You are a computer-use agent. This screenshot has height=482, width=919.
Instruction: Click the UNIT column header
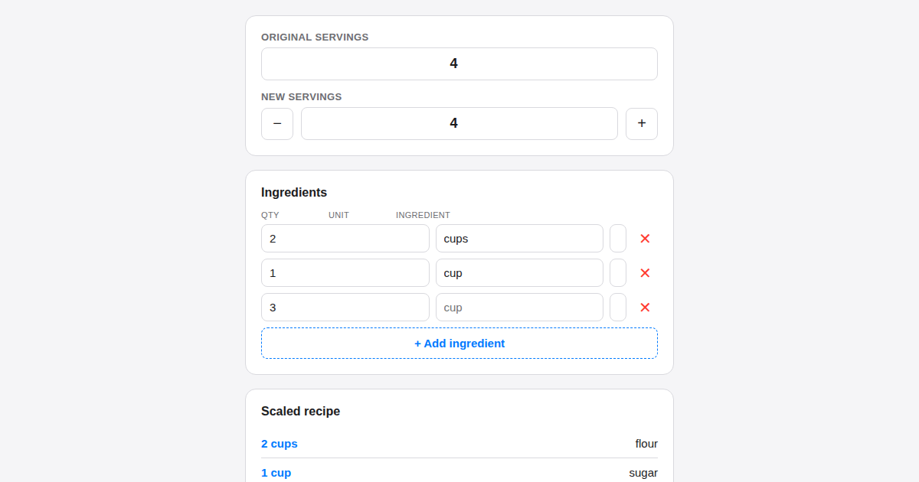point(338,215)
